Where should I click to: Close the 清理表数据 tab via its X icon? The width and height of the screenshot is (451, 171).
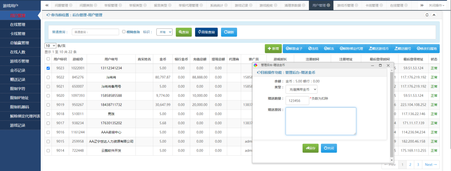(x=304, y=5)
